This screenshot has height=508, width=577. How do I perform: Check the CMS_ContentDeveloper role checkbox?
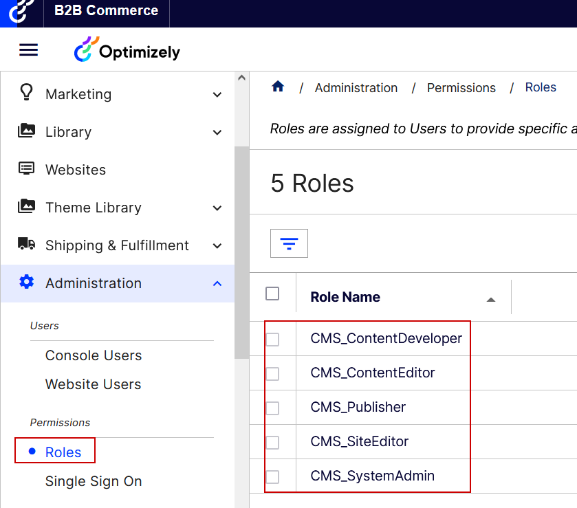click(272, 339)
